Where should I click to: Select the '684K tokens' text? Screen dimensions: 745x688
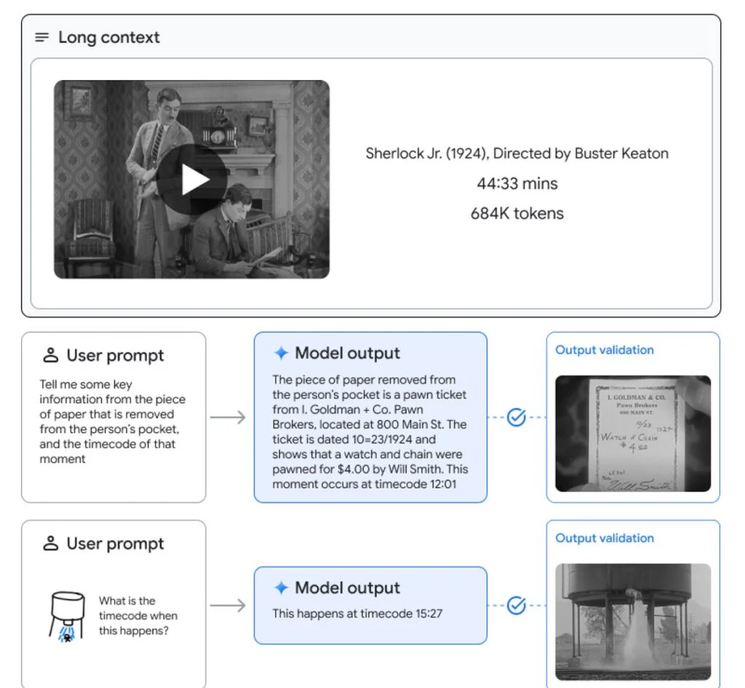[x=517, y=213]
